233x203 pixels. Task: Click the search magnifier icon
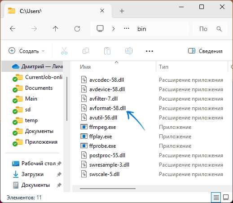219,29
